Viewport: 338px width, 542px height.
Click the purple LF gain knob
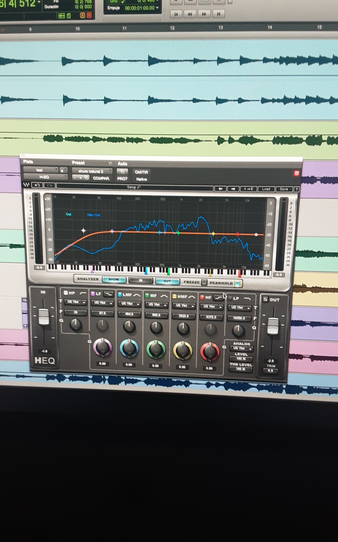102,347
